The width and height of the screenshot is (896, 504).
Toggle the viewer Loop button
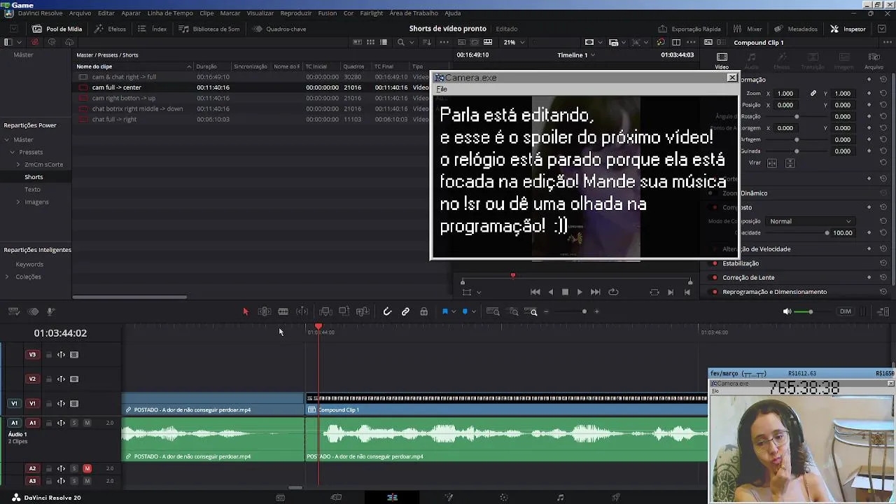point(613,292)
